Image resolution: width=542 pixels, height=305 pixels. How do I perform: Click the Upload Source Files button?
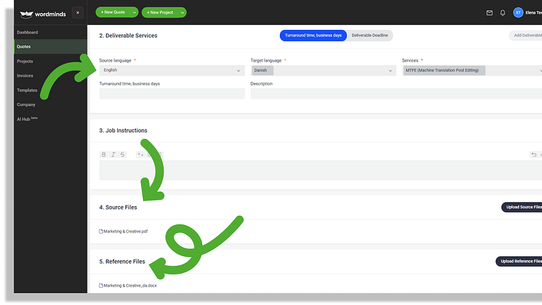point(522,207)
